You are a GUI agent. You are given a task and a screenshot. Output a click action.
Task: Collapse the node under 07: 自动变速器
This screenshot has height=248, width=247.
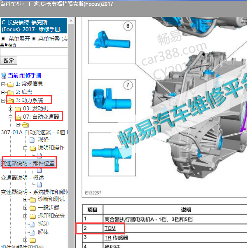pos(18,125)
